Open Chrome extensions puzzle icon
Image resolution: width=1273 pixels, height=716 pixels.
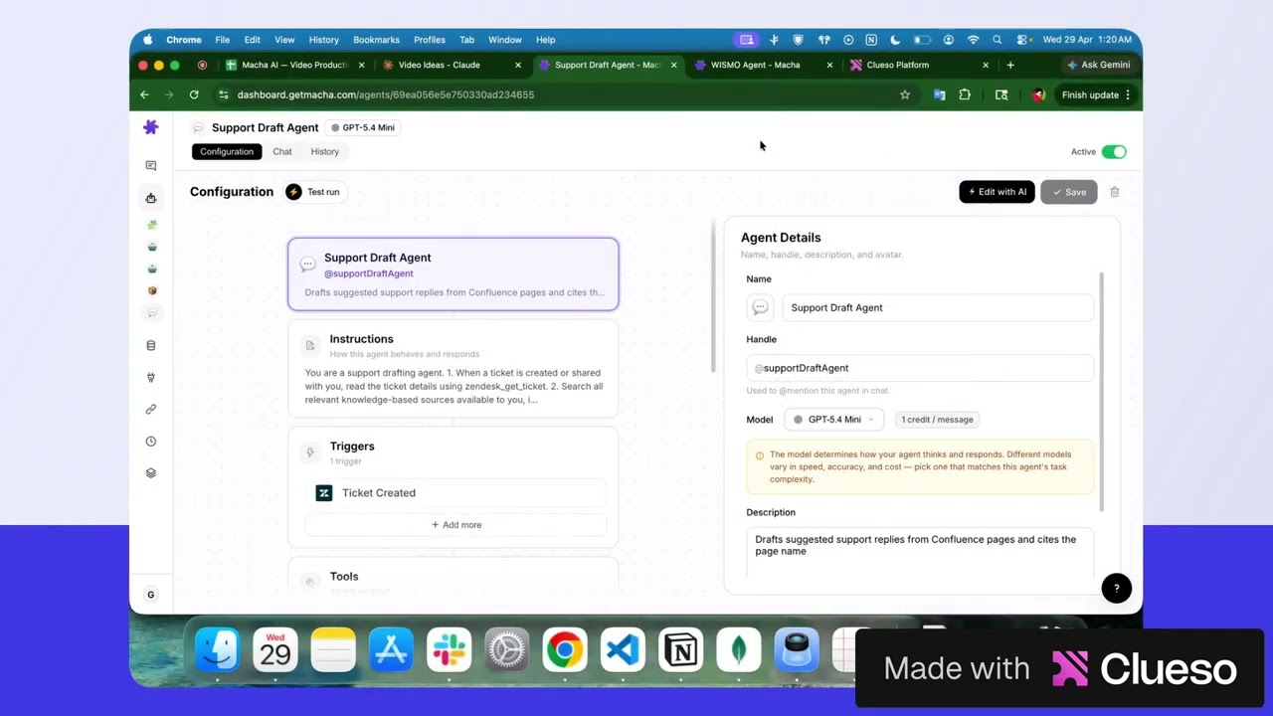965,94
